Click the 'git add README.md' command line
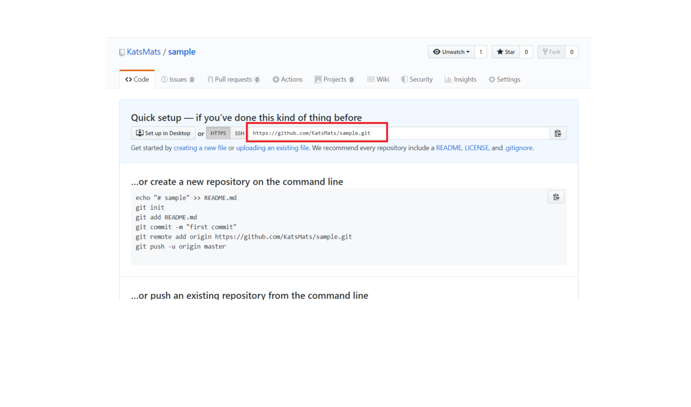The width and height of the screenshot is (691, 407). coord(166,217)
